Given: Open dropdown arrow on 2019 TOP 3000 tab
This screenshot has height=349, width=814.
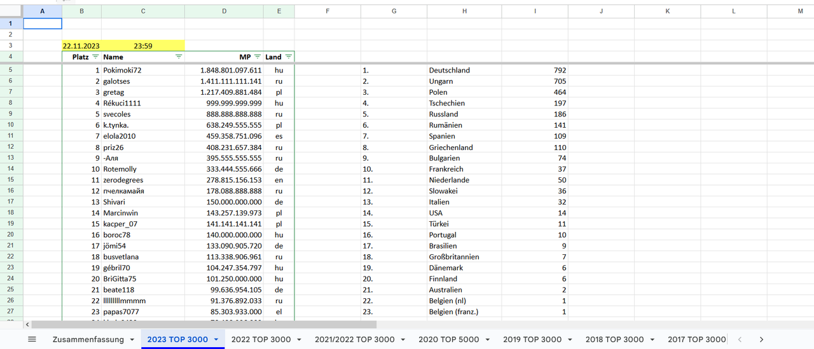Looking at the screenshot, I should coord(570,339).
